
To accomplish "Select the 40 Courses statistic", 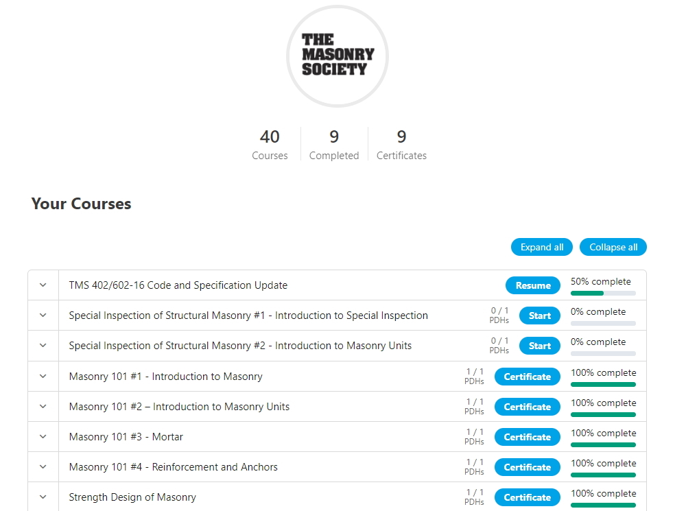I will 270,145.
